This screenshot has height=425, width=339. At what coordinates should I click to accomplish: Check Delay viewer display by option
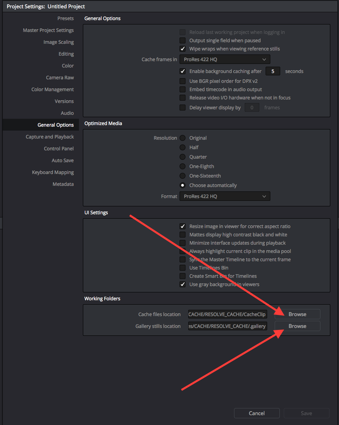[183, 108]
